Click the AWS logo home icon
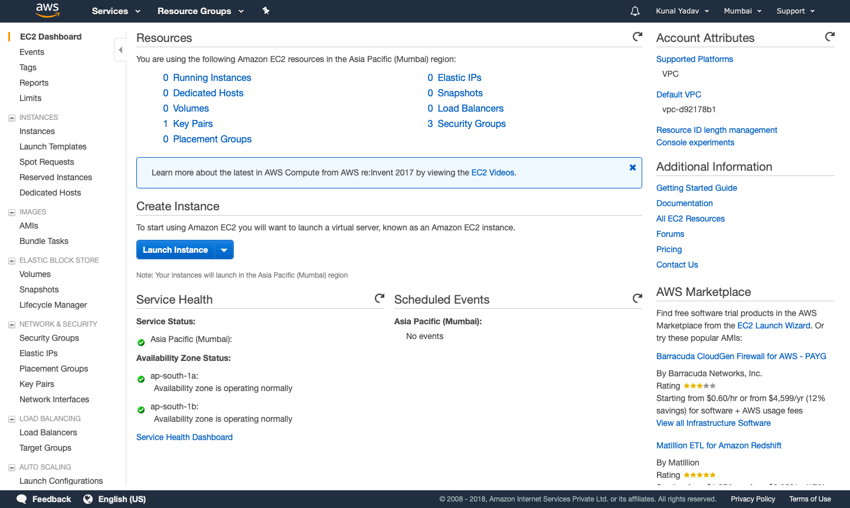This screenshot has width=850, height=508. tap(47, 10)
